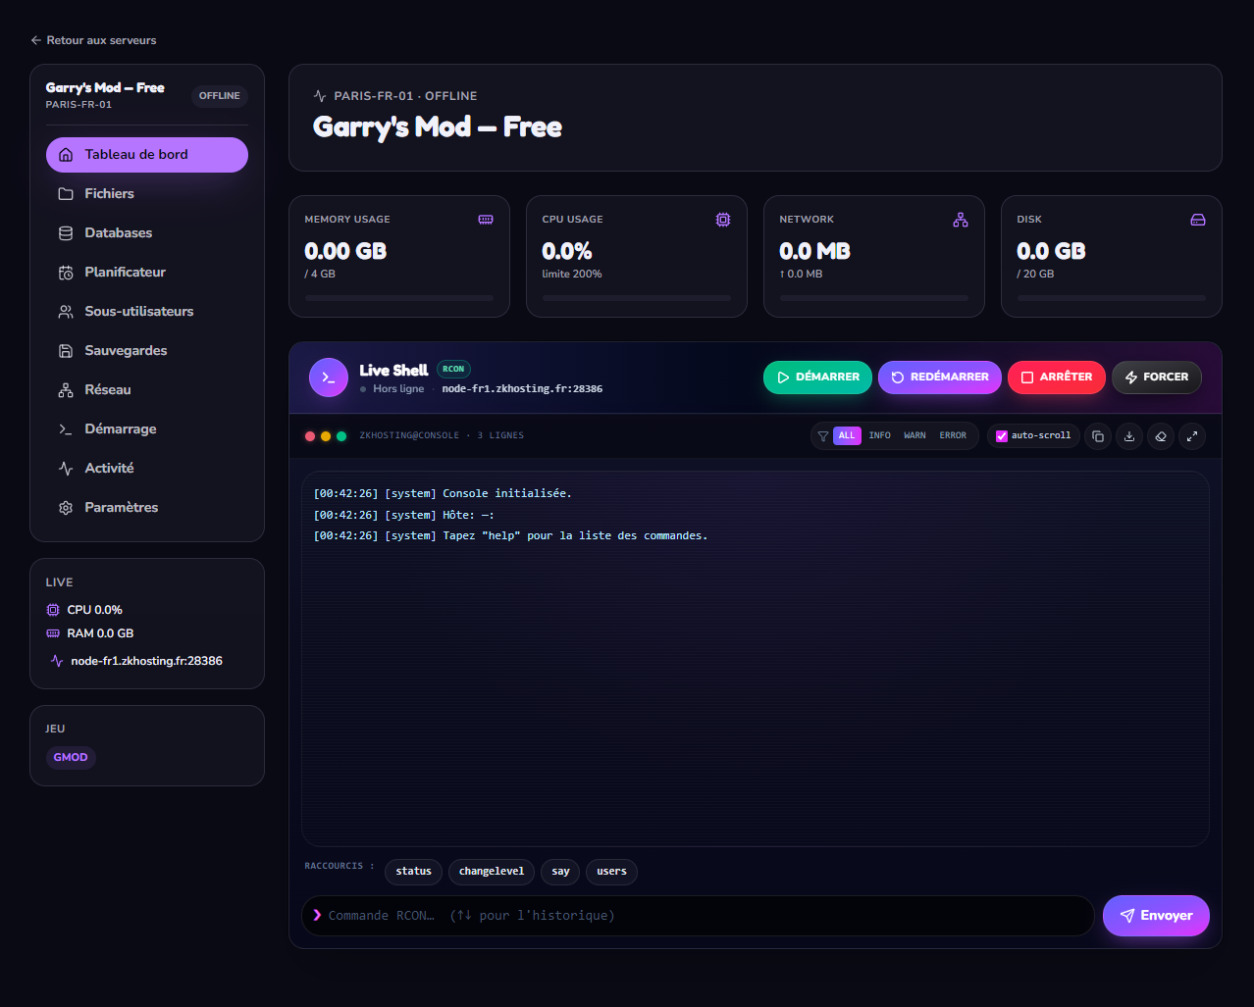Click the Console initialisée log line
Screen dimensions: 1254x1007
click(x=443, y=493)
